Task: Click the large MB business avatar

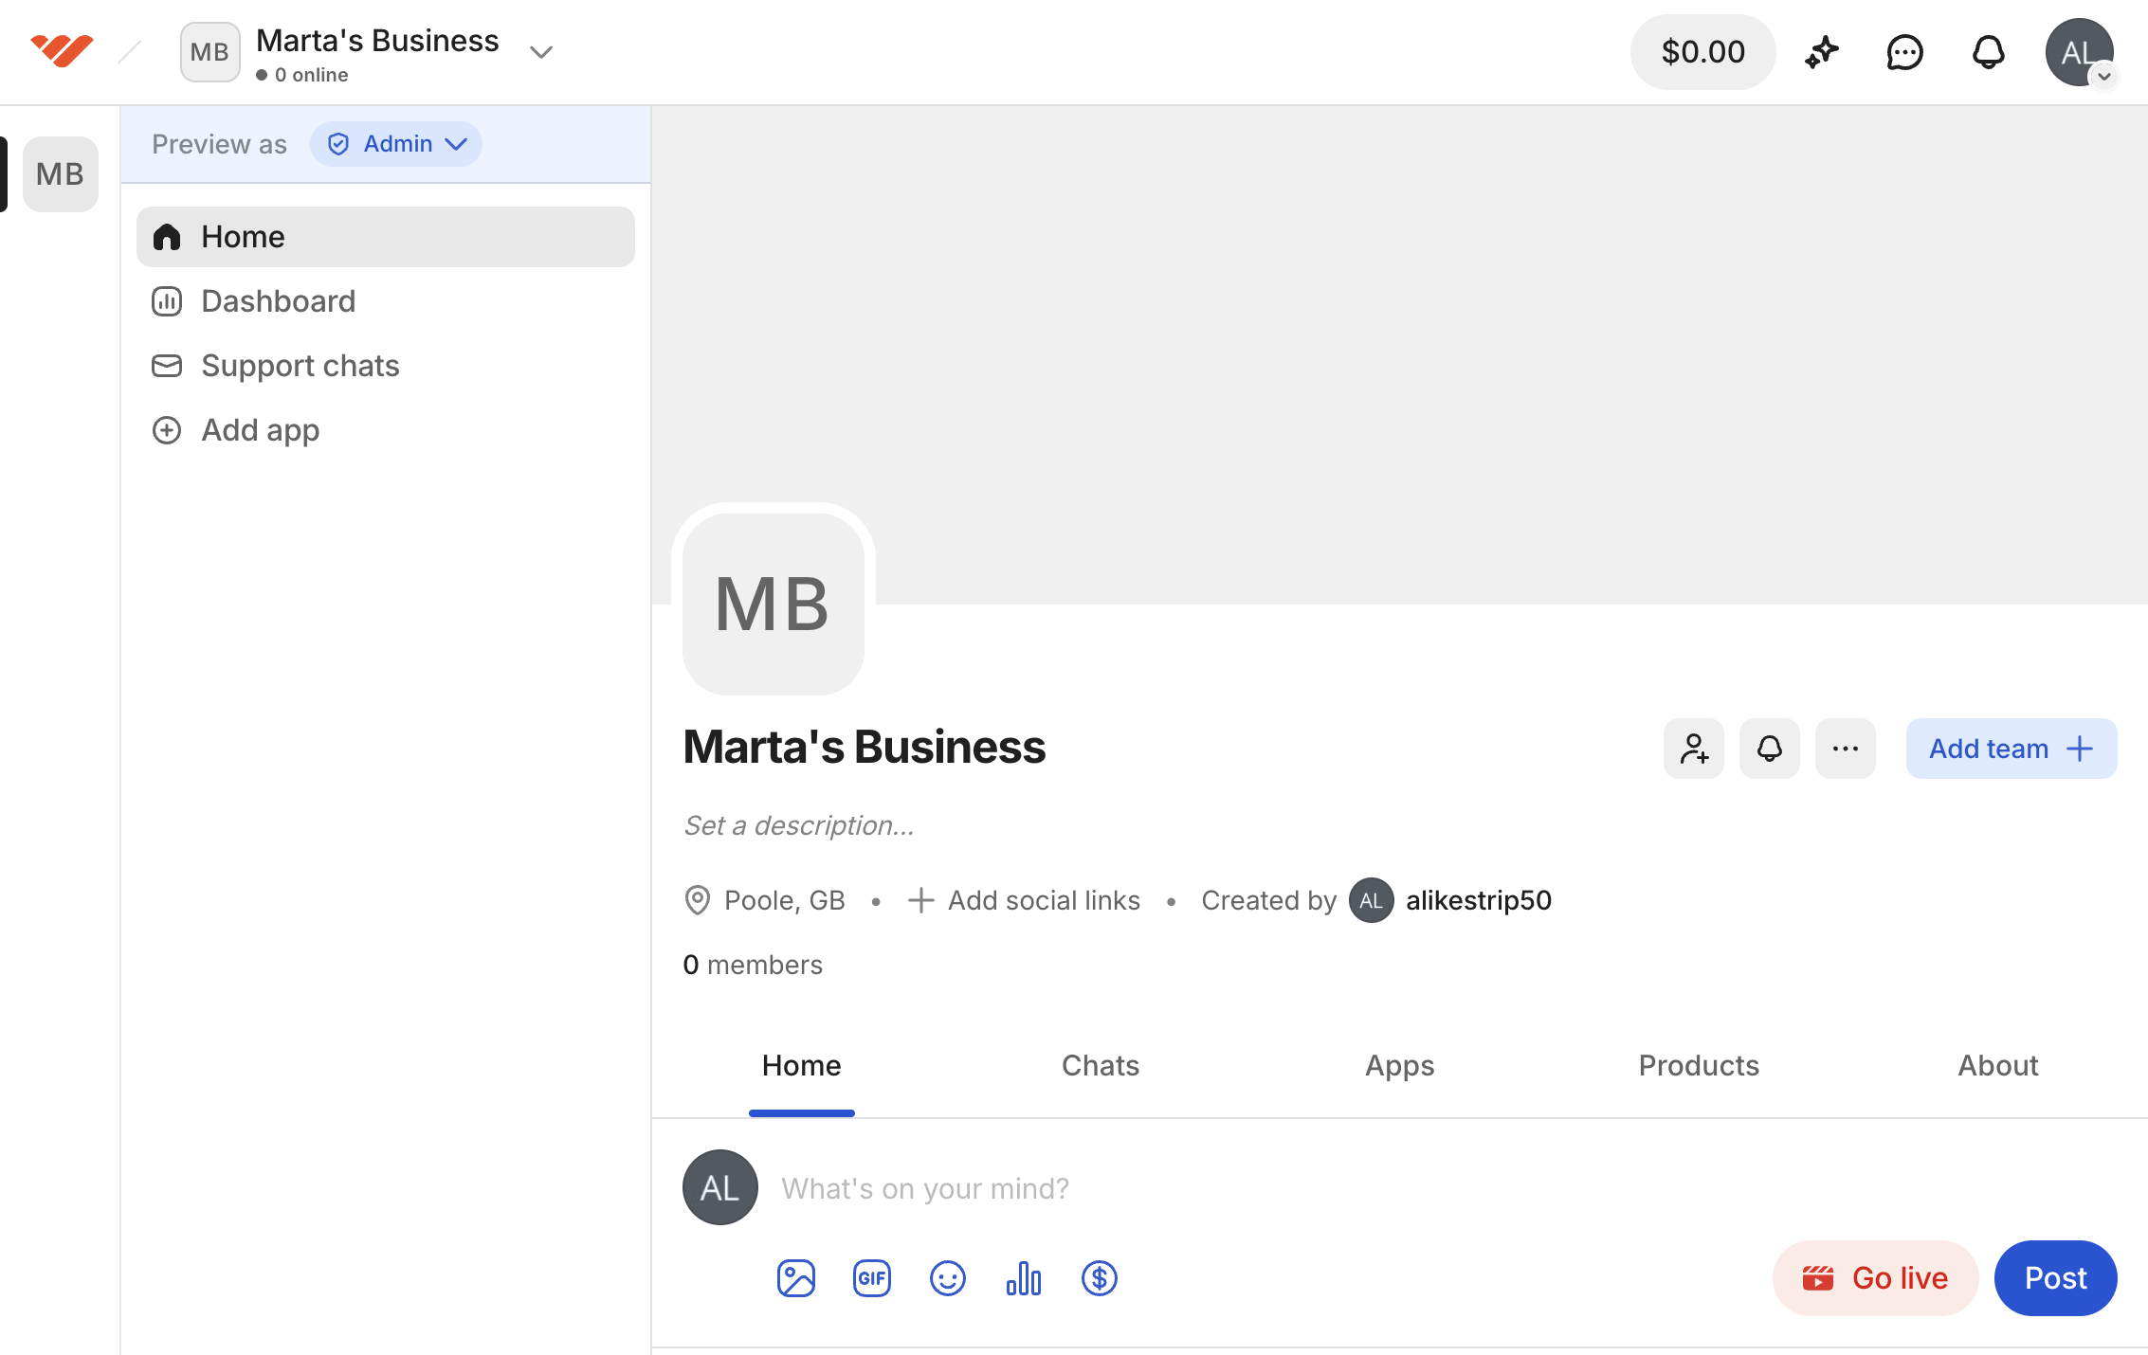Action: 774,604
